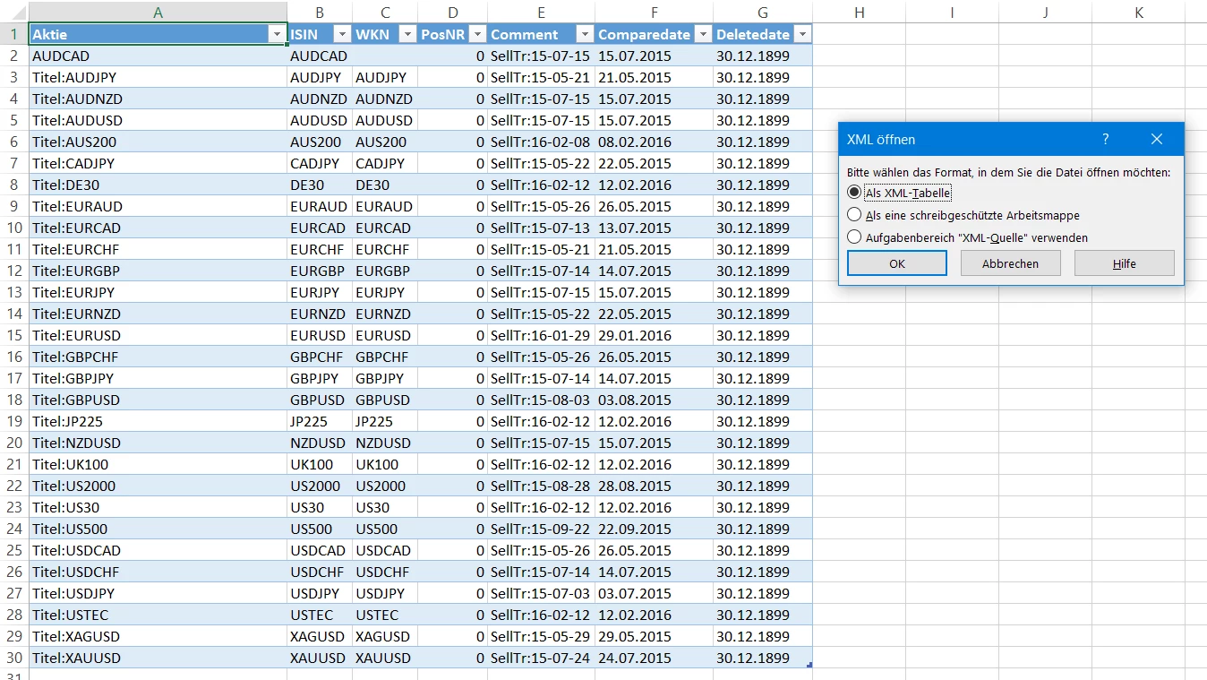Image resolution: width=1207 pixels, height=680 pixels.
Task: Click Comparedate cell '29.01.2016'
Action: (x=655, y=335)
